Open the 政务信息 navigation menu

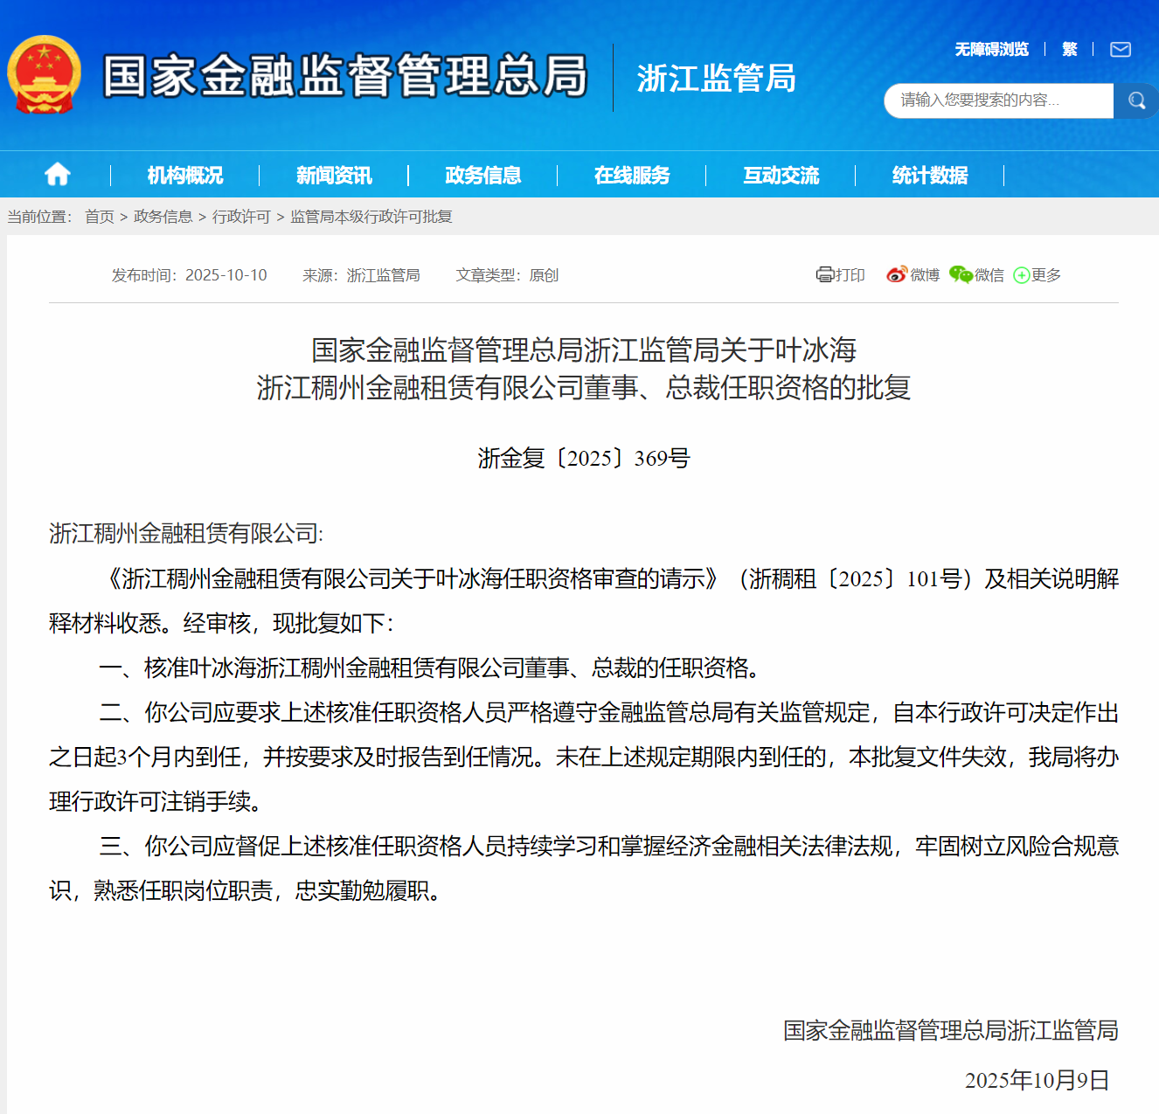tap(482, 176)
